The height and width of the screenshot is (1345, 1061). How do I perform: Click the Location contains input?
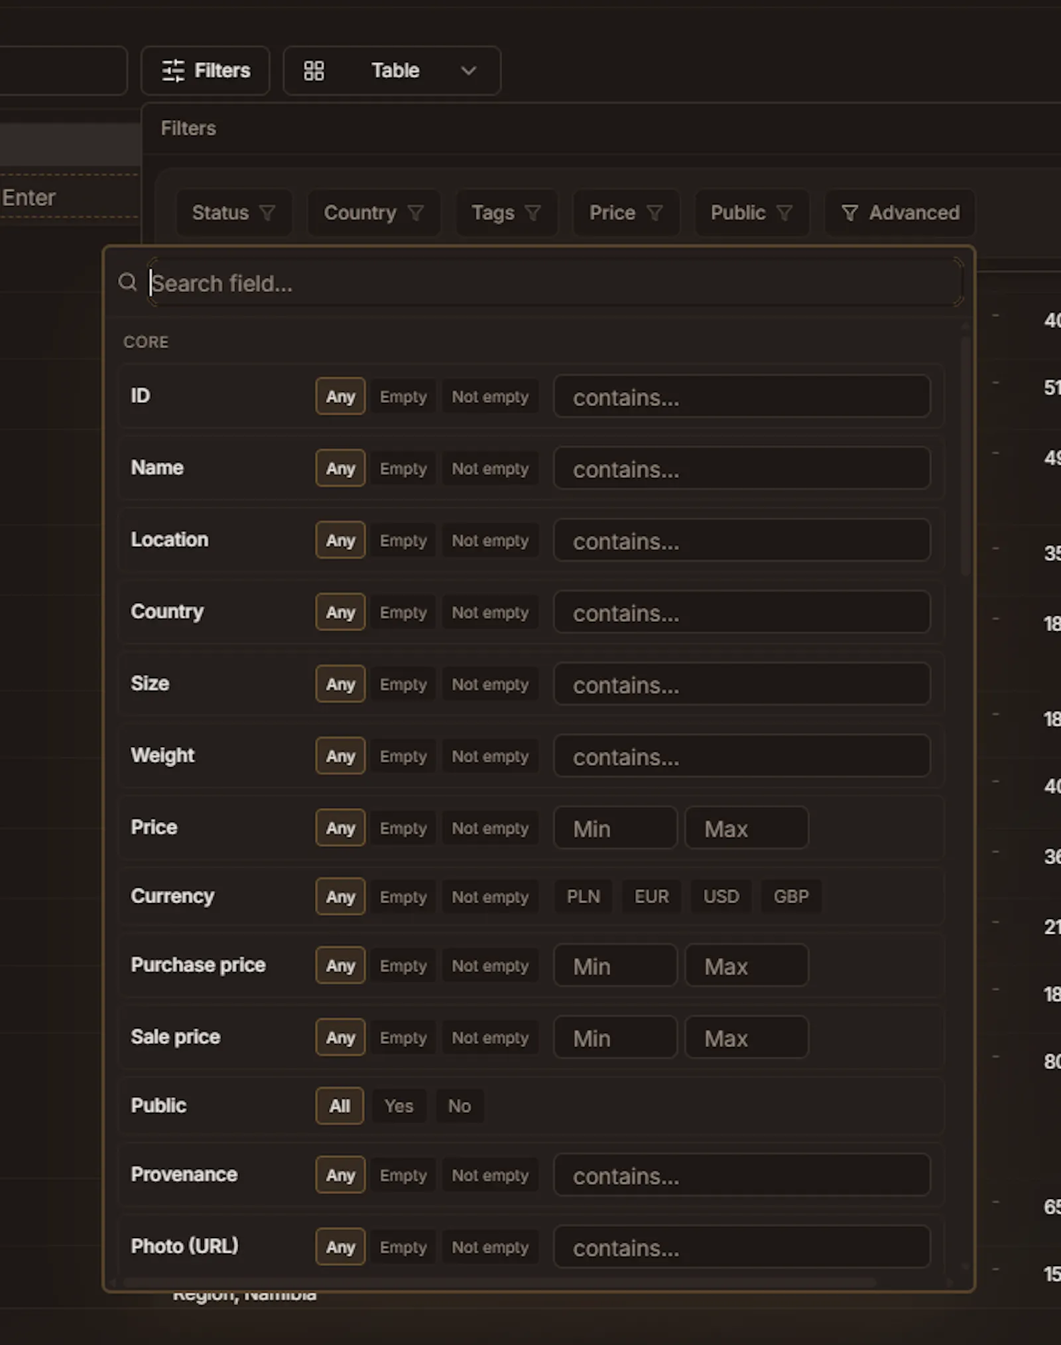[742, 540]
